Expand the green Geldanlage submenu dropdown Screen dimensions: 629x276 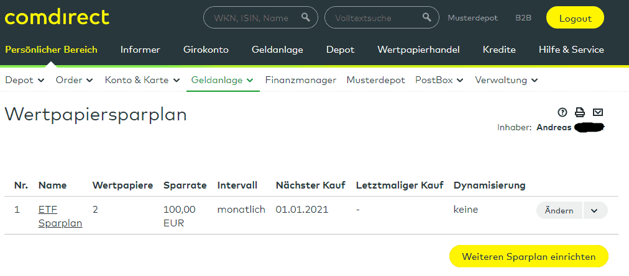tap(223, 80)
